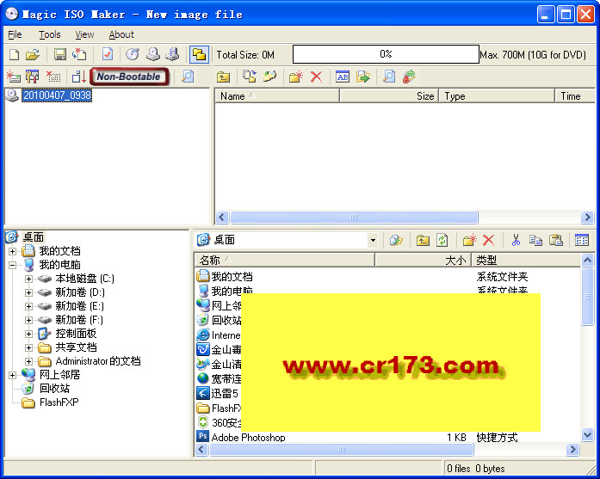
Task: Toggle the Non-Bootable button
Action: click(x=129, y=77)
